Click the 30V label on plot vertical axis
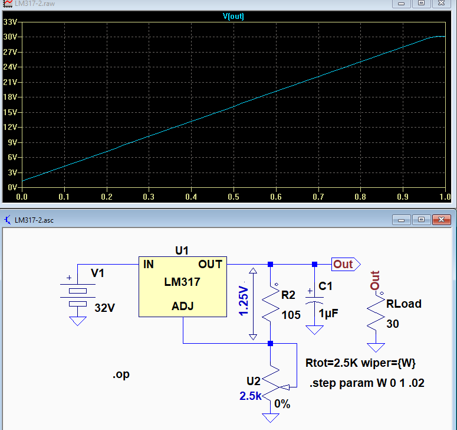 [10, 37]
